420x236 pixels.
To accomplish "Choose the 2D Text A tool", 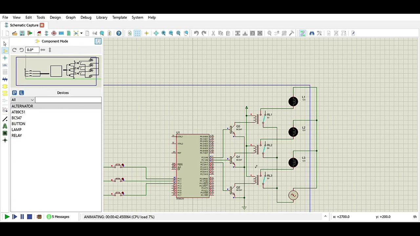I will 5,126.
